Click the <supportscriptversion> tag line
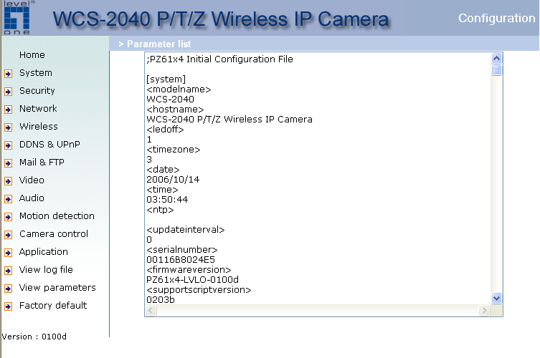This screenshot has width=540, height=358. 199,290
